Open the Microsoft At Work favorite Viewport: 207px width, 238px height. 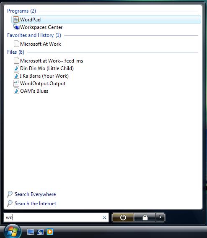click(x=41, y=44)
